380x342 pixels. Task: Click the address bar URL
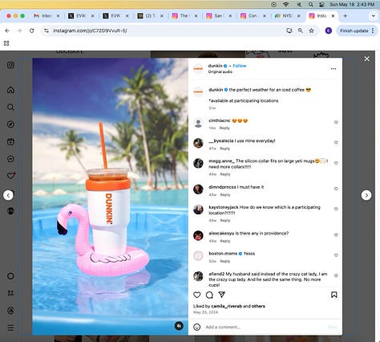point(90,31)
